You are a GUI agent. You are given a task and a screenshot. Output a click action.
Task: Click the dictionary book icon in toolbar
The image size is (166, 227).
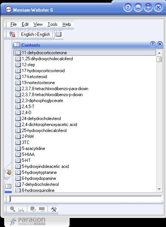coord(58,34)
